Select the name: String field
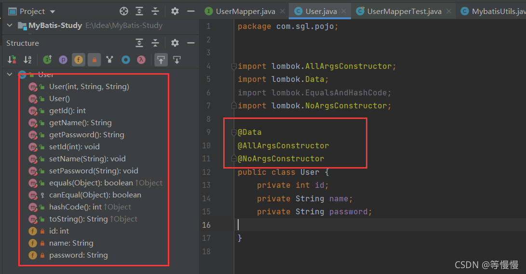The width and height of the screenshot is (526, 274). [x=71, y=243]
